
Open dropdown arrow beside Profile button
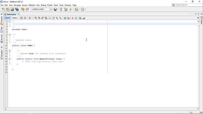click(85, 9)
